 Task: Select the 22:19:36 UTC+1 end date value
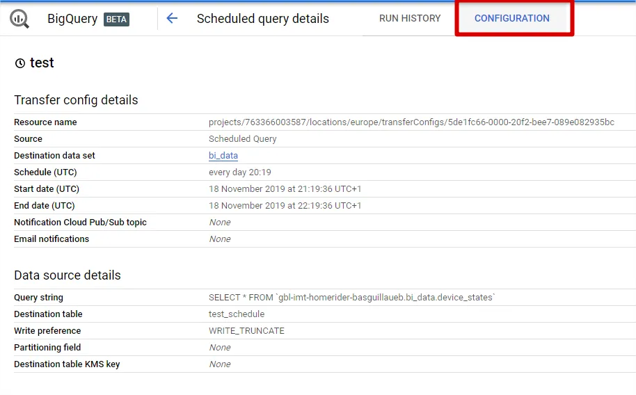coord(285,206)
